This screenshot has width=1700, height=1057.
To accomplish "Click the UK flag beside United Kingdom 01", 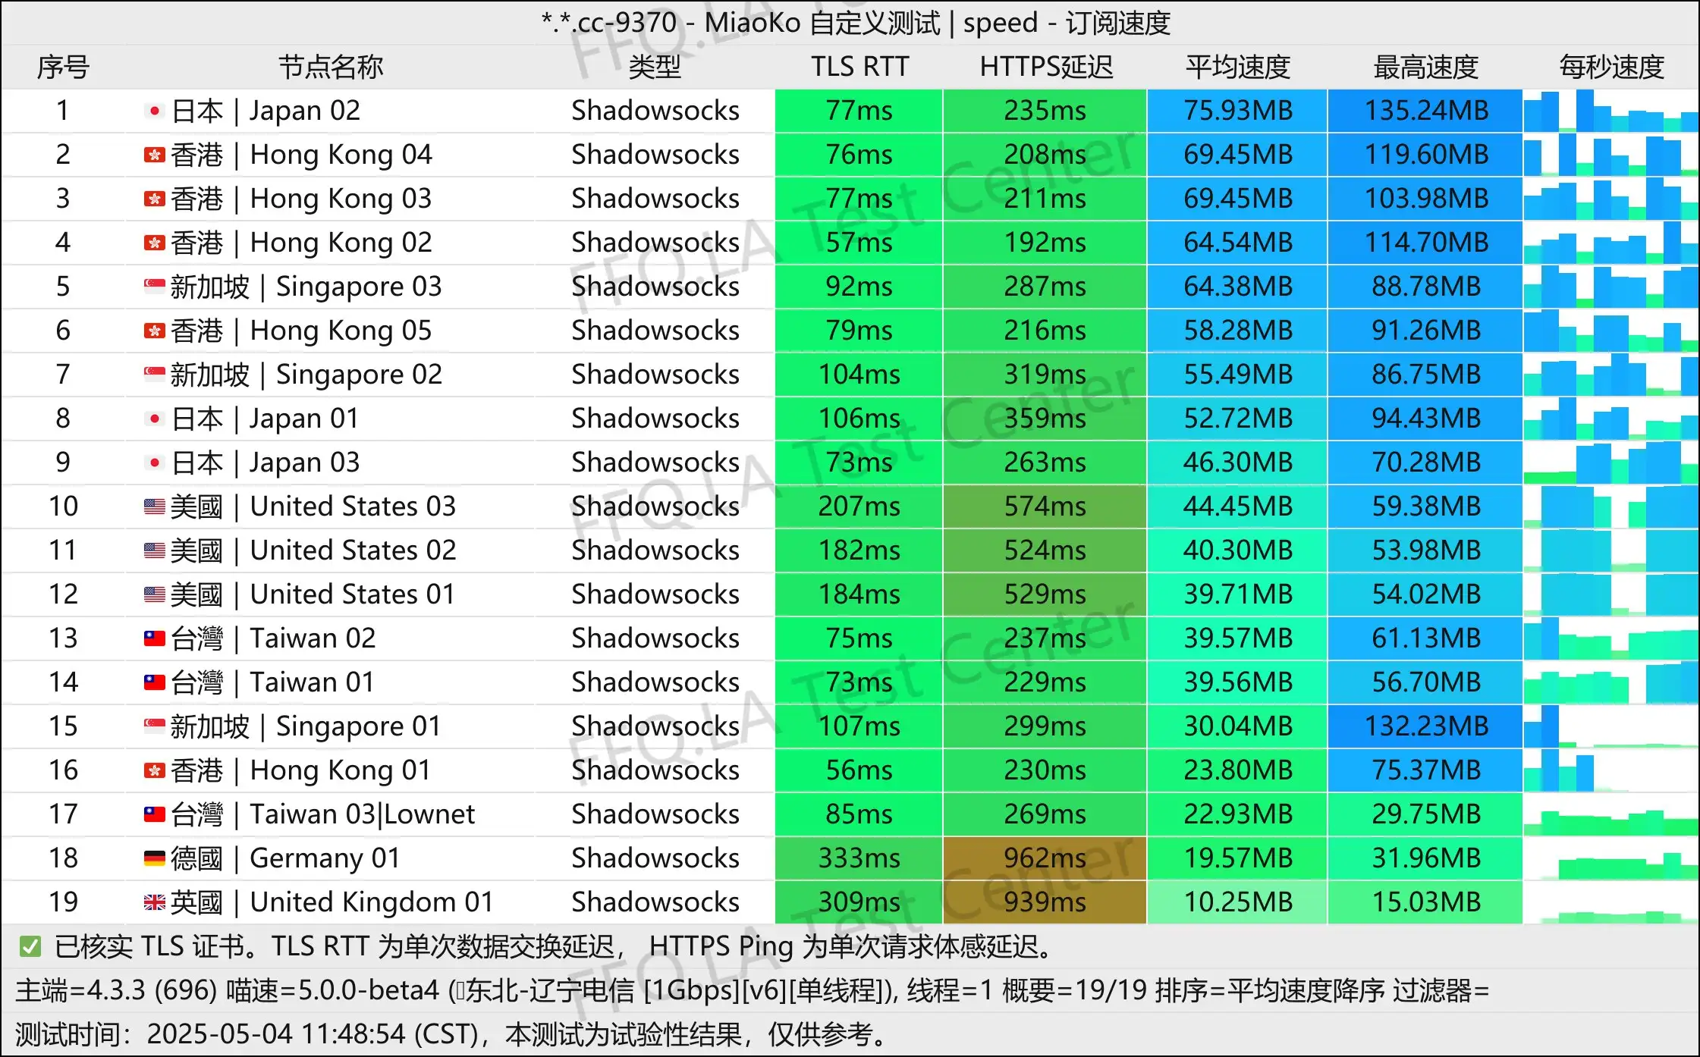I will pyautogui.click(x=155, y=903).
